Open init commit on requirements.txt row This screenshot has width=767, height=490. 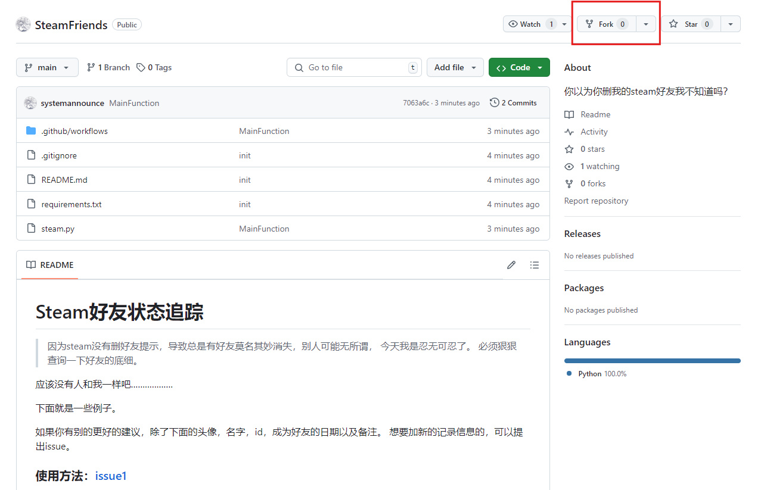click(245, 204)
